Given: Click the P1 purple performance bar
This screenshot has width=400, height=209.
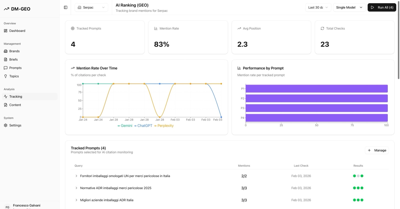Looking at the screenshot, I should (316, 89).
